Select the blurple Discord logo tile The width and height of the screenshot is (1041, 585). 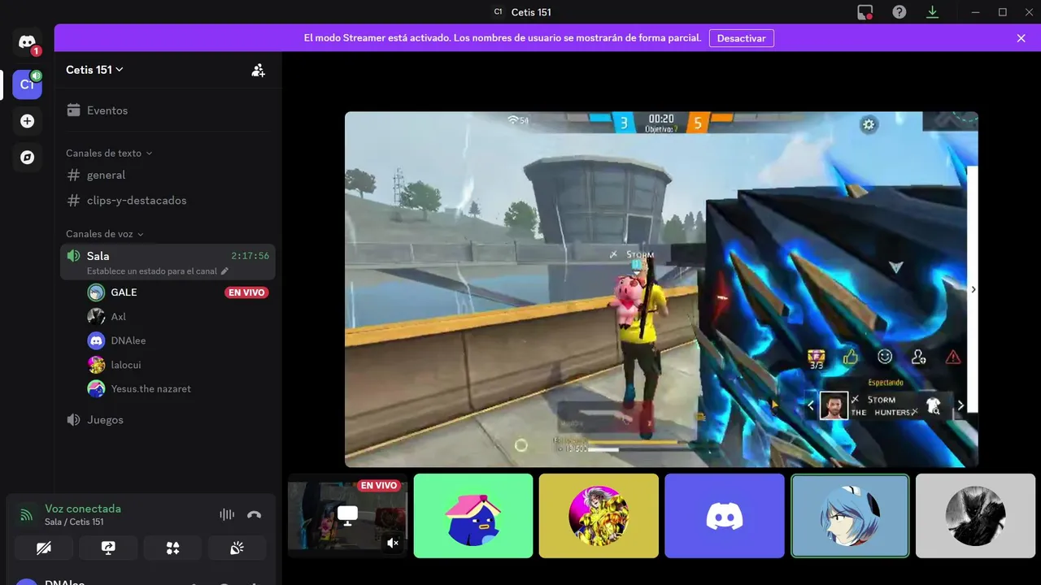coord(724,516)
